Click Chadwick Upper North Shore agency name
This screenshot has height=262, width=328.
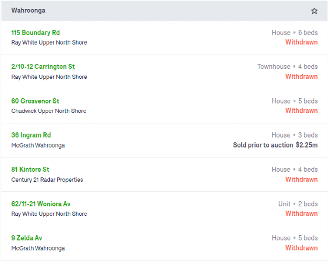[49, 111]
